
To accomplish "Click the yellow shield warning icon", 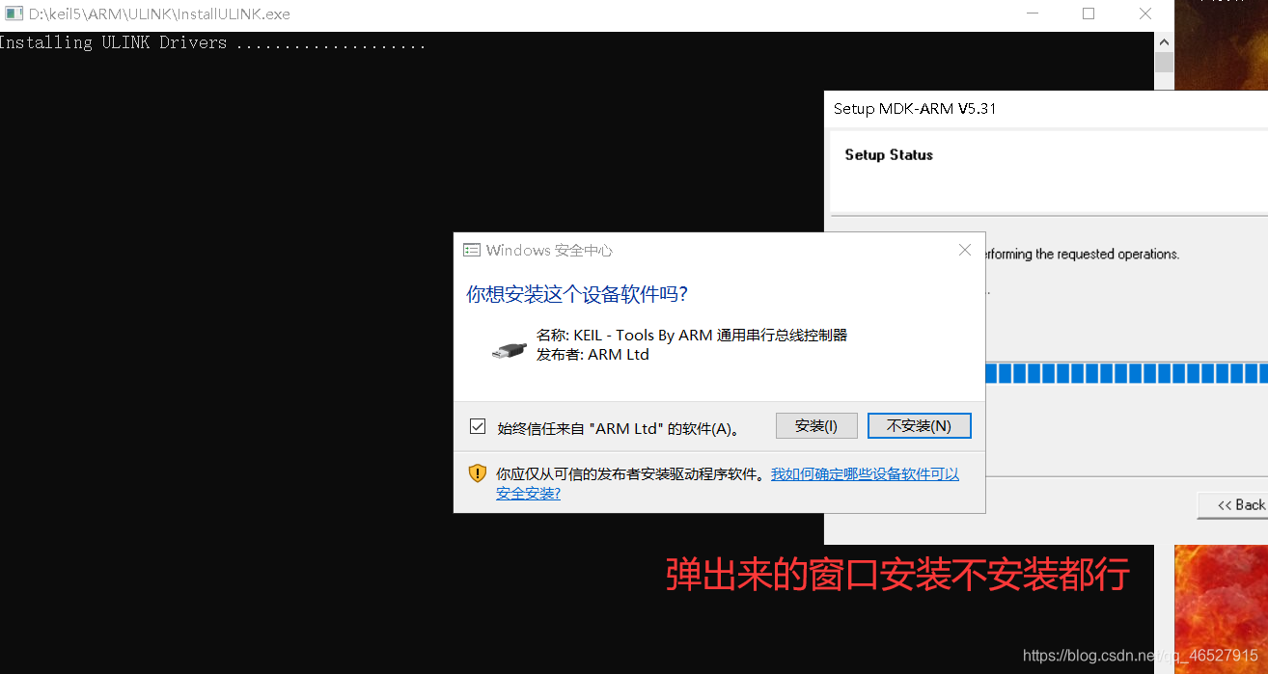I will 478,473.
